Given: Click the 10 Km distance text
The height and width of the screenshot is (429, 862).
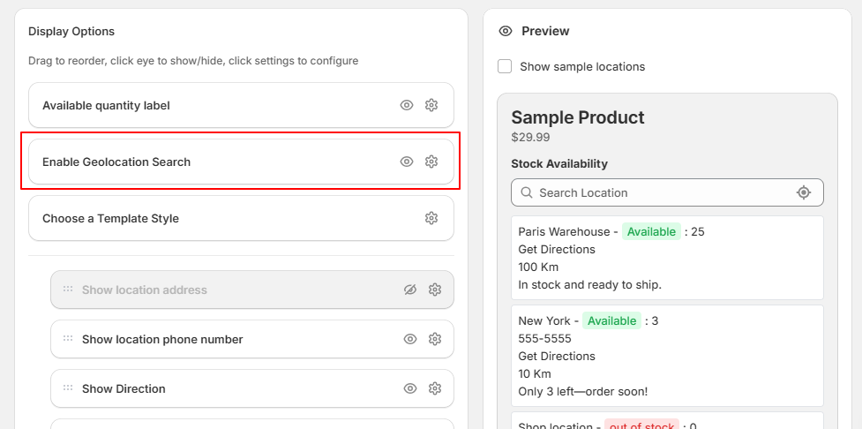Looking at the screenshot, I should (535, 373).
